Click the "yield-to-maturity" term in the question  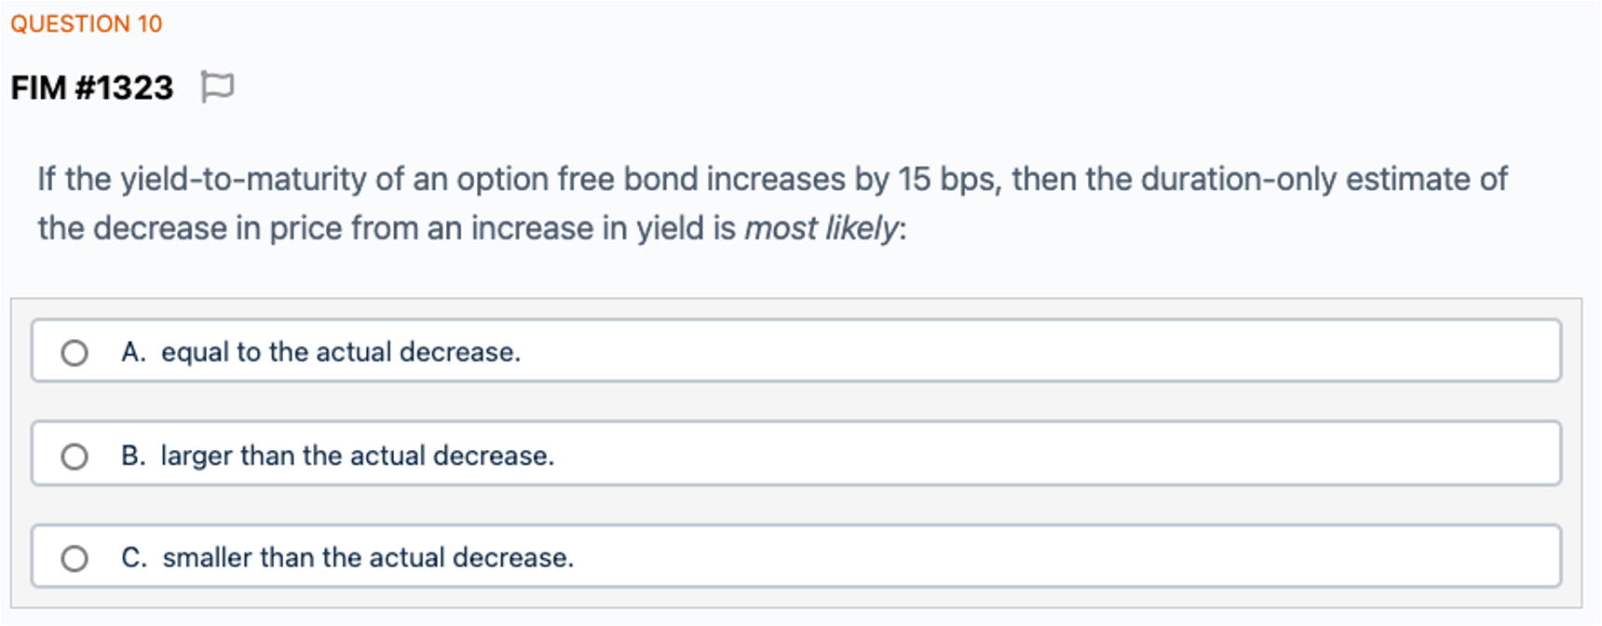[x=244, y=179]
